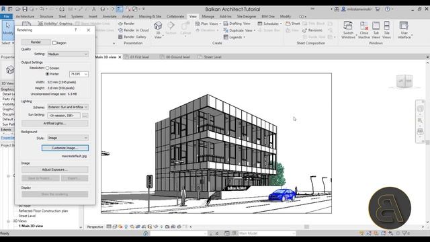The image size is (430, 242).
Task: Open the Background Style dropdown showing Image
Action: click(68, 138)
